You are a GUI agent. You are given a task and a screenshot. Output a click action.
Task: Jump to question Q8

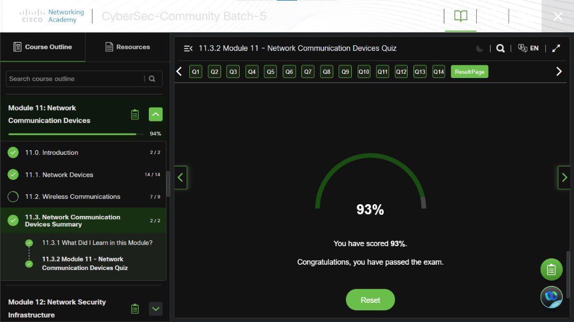pyautogui.click(x=326, y=72)
